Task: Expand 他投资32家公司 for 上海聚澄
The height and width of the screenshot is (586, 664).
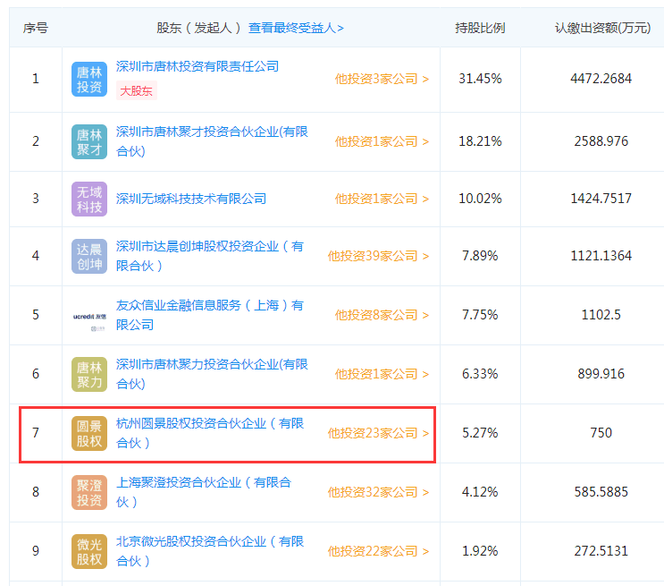Action: [x=377, y=492]
